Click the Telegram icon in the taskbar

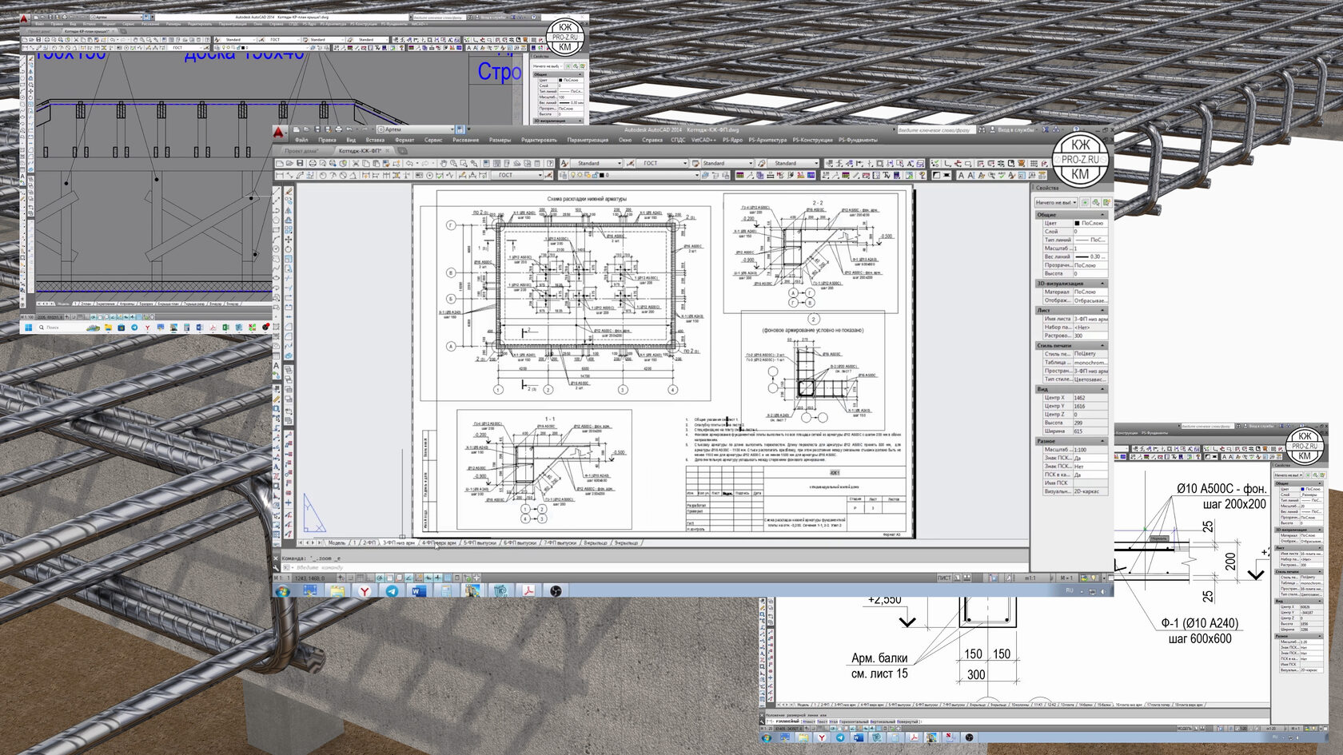point(392,591)
